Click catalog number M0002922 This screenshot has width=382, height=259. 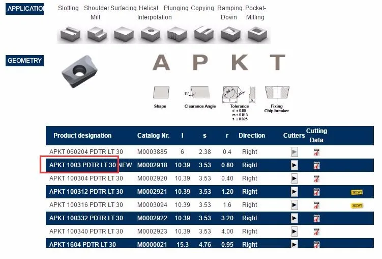(x=152, y=218)
